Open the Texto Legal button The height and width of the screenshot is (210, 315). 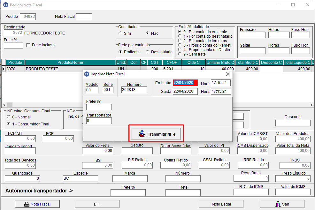[221, 204]
